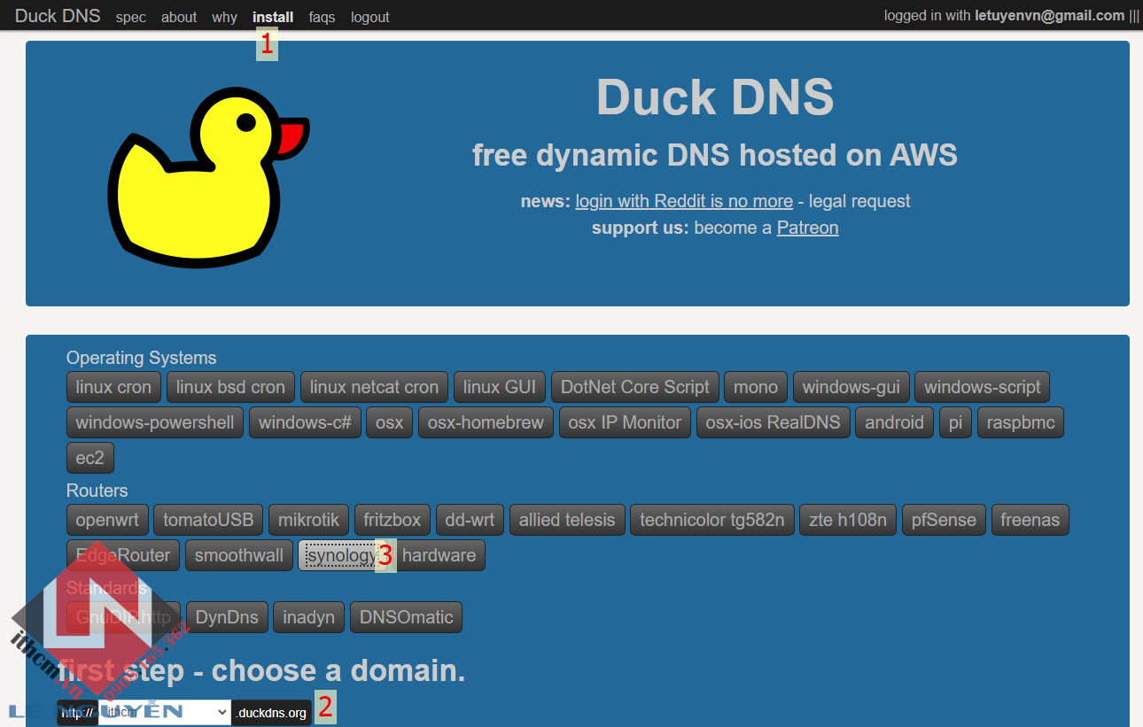Open the domain chooser dropdown
Viewport: 1143px width, 727px height.
tap(165, 712)
